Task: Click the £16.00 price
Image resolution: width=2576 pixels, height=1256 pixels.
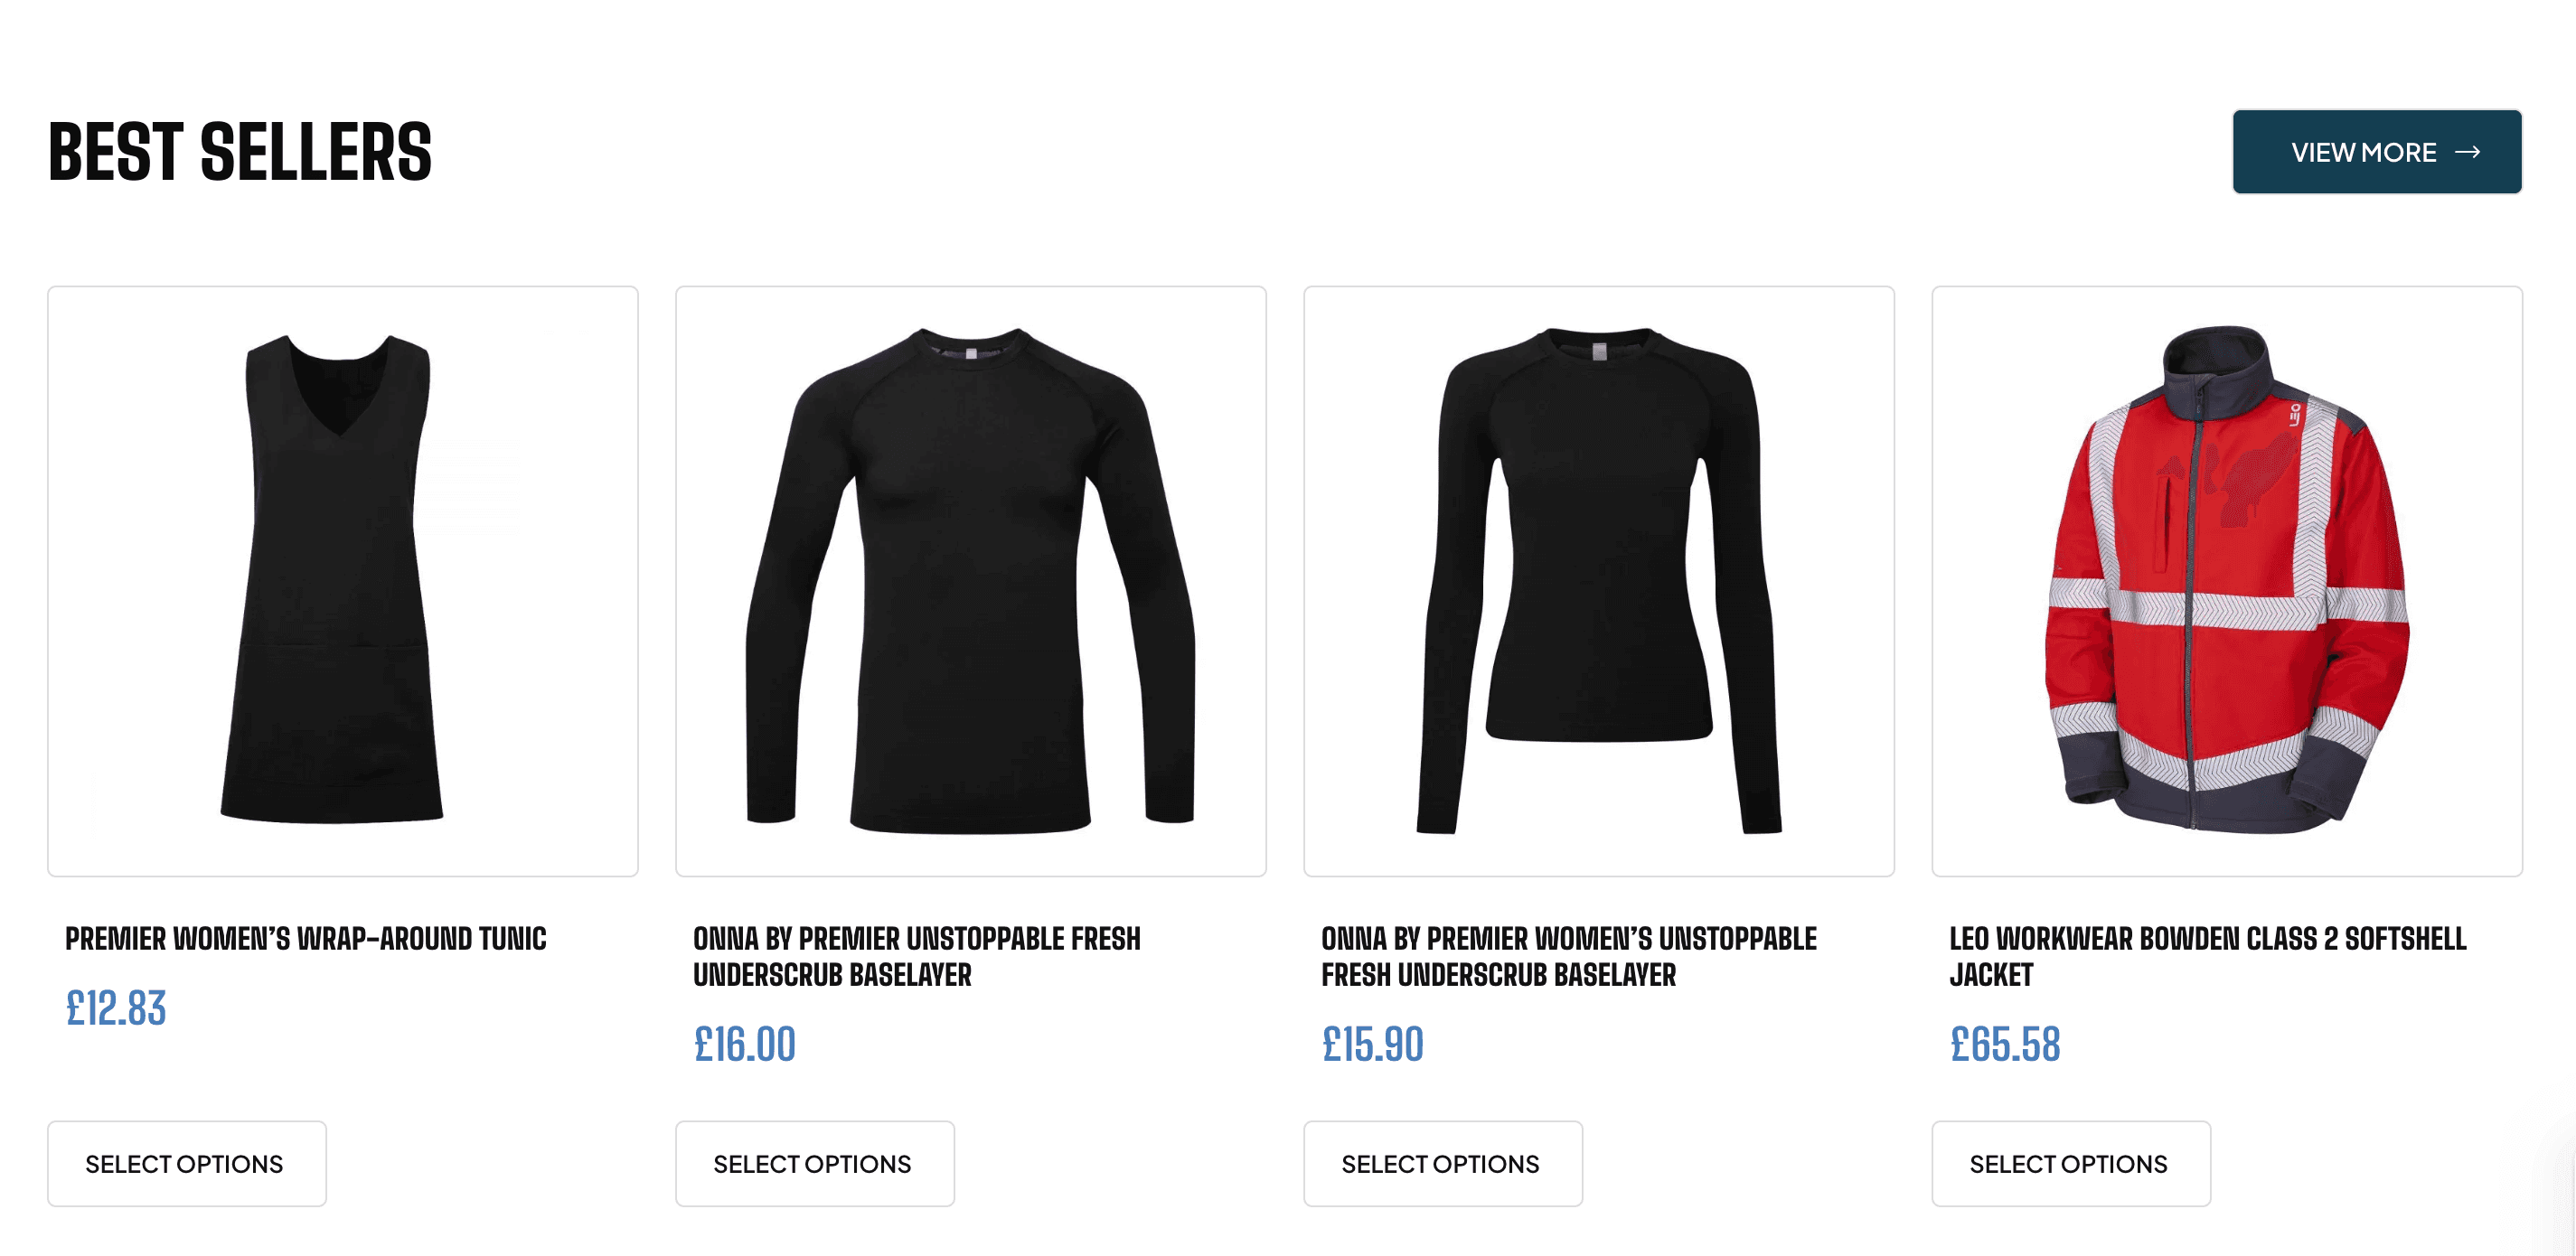Action: (x=745, y=1044)
